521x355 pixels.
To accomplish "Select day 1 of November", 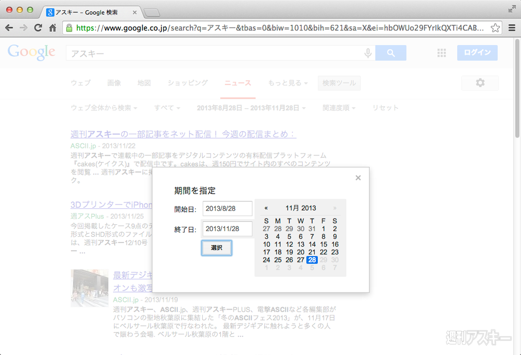I will tap(324, 229).
